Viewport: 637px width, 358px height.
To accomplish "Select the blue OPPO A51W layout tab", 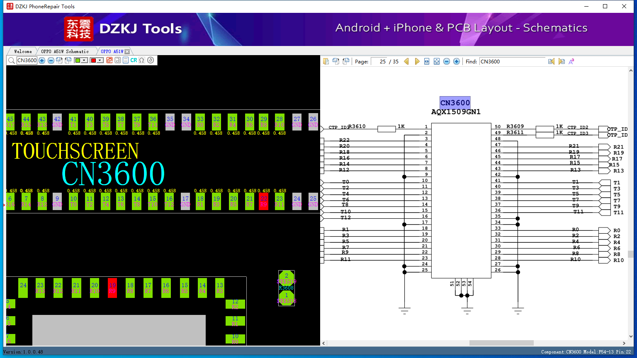I will pyautogui.click(x=112, y=51).
